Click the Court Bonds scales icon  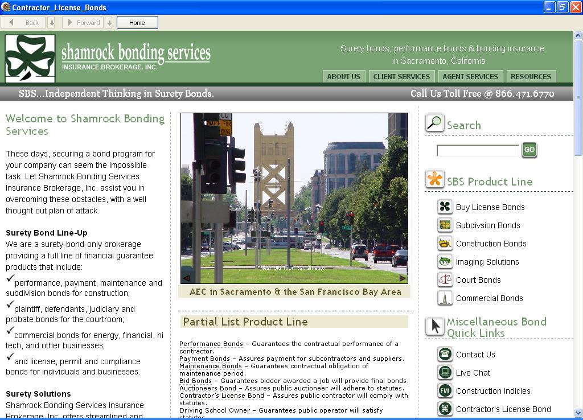[445, 279]
